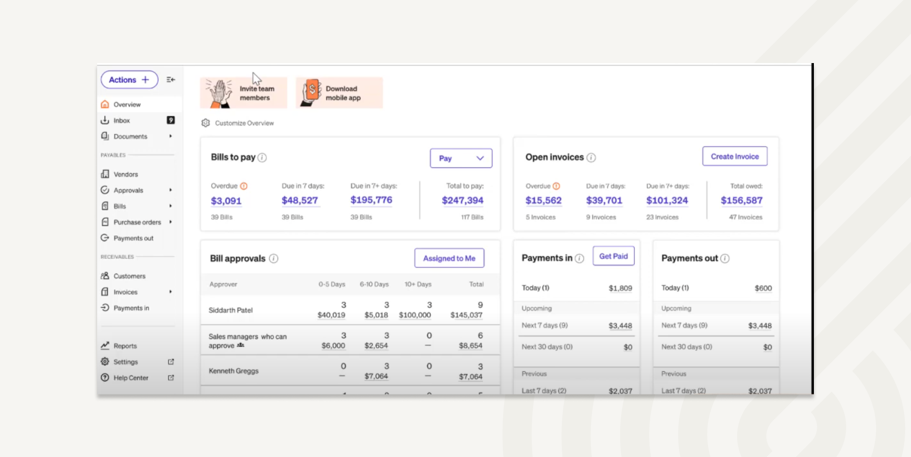
Task: Click the Settings gear icon in sidebar
Action: pyautogui.click(x=105, y=361)
